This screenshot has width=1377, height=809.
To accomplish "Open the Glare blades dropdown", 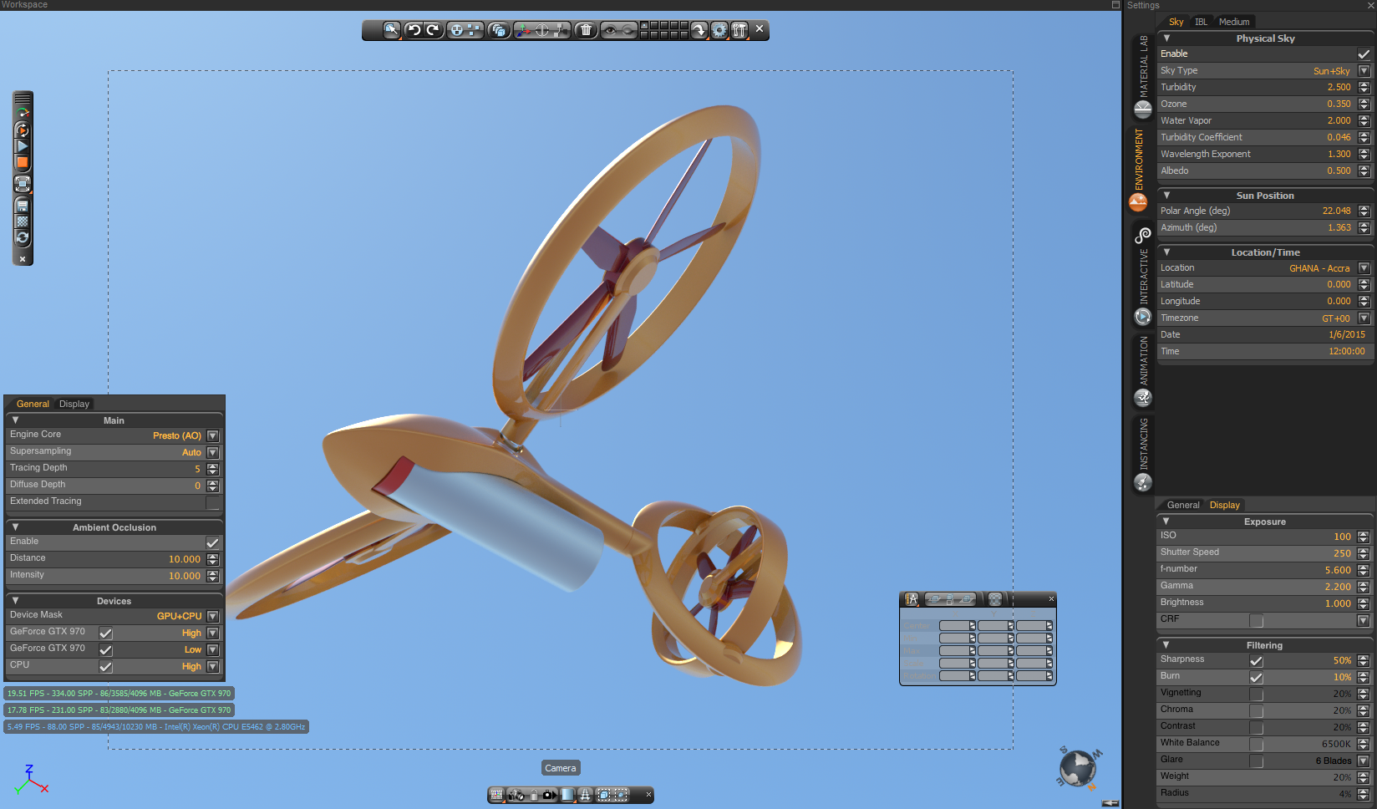I will tap(1364, 761).
